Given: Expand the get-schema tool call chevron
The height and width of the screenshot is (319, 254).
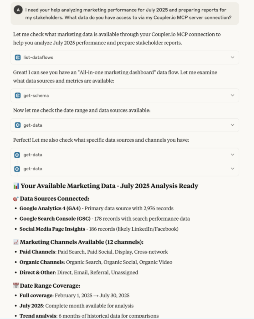Looking at the screenshot, I should (x=233, y=96).
